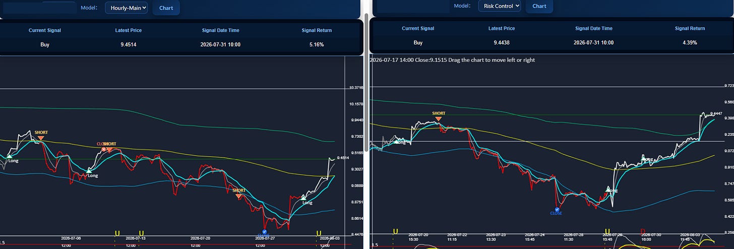Click the red D marker near 2026-07-30

[643, 231]
